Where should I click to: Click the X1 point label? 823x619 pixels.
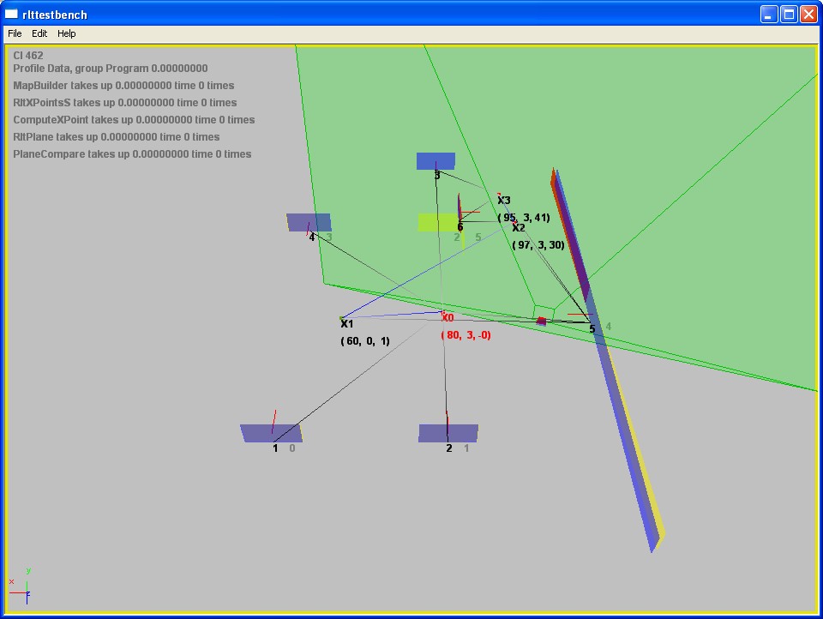(x=347, y=324)
